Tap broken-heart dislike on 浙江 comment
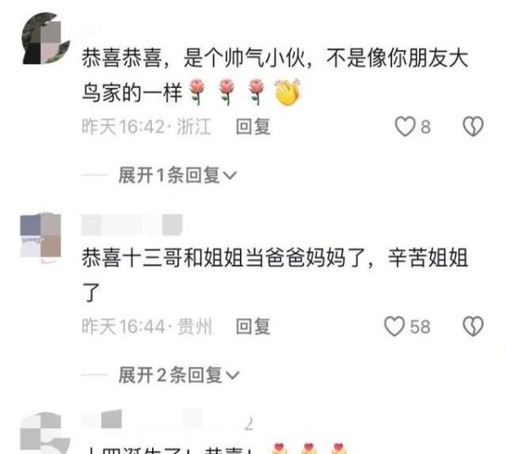The width and height of the screenshot is (507, 454). [x=473, y=126]
